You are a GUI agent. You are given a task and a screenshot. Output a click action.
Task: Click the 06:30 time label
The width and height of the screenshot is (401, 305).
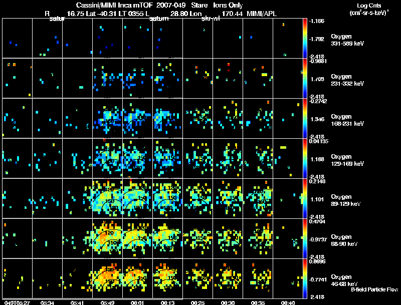228,302
